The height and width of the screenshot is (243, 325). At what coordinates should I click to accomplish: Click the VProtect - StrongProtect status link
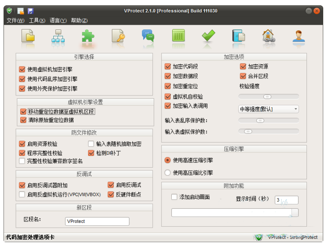(x=293, y=237)
